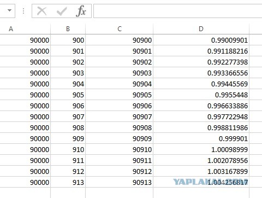262x198 pixels.
Task: Select cell containing 907
Action: click(68, 117)
